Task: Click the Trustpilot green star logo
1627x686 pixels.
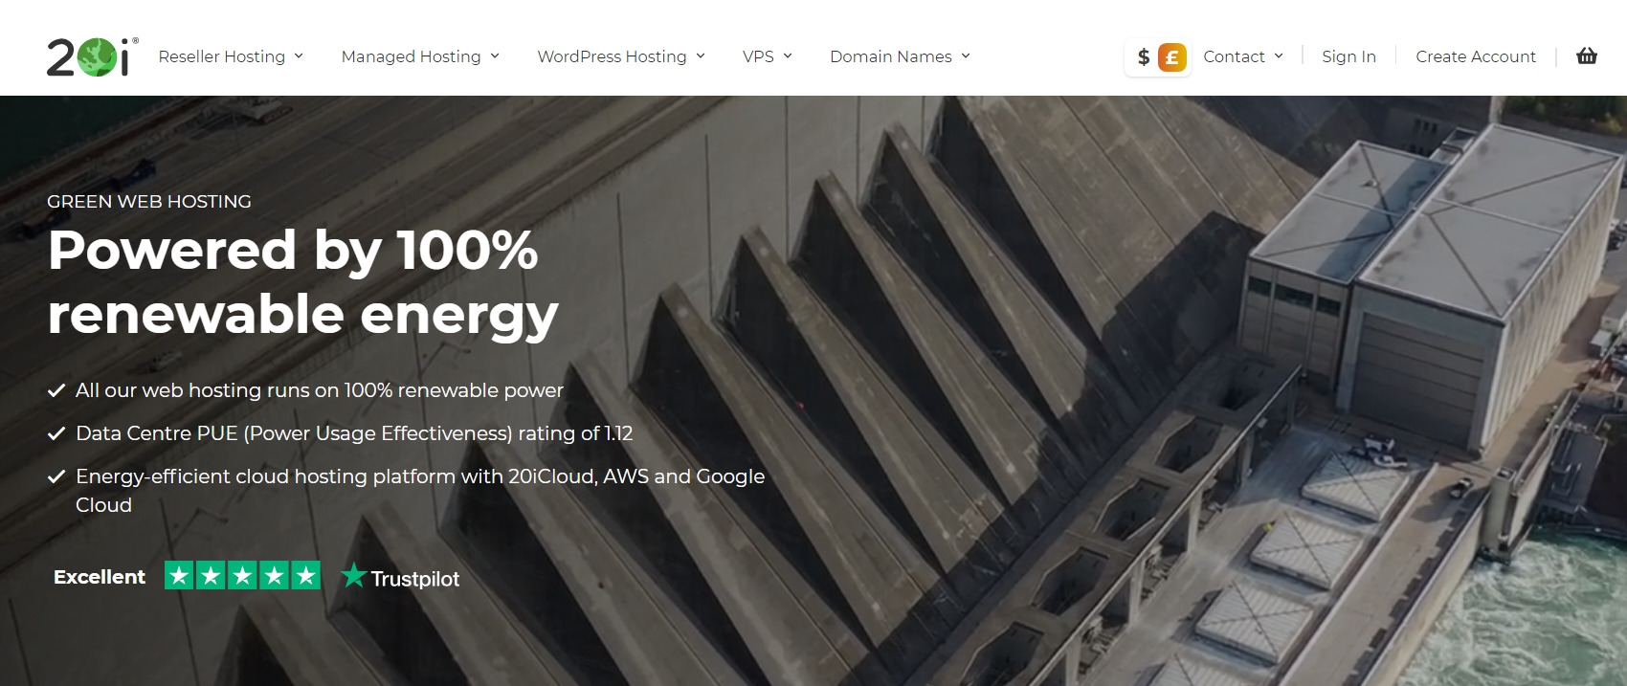Action: 354,575
